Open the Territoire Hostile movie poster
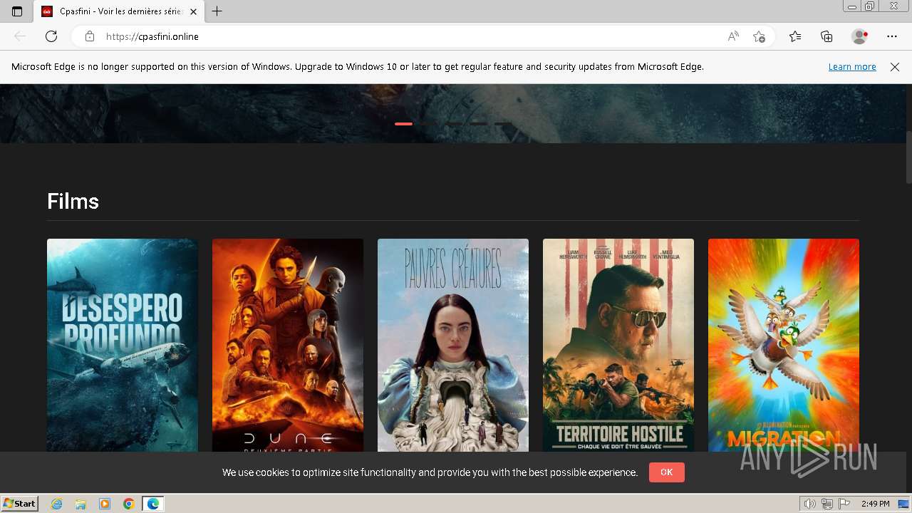The image size is (912, 513). [618, 345]
